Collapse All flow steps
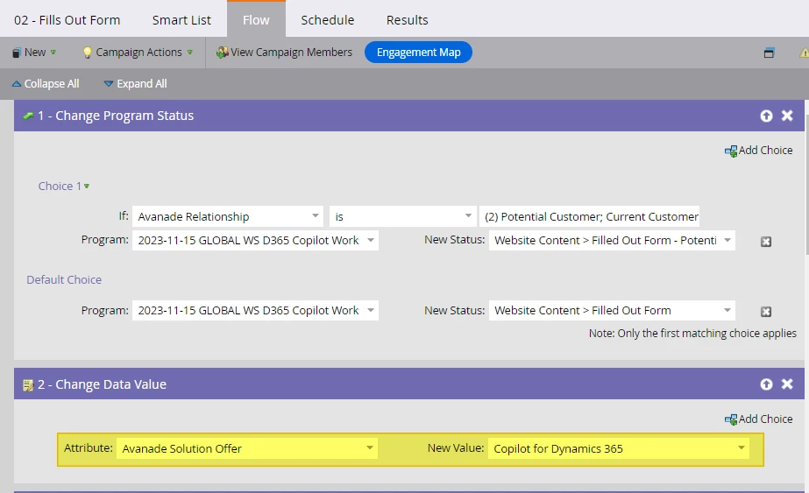 tap(46, 83)
